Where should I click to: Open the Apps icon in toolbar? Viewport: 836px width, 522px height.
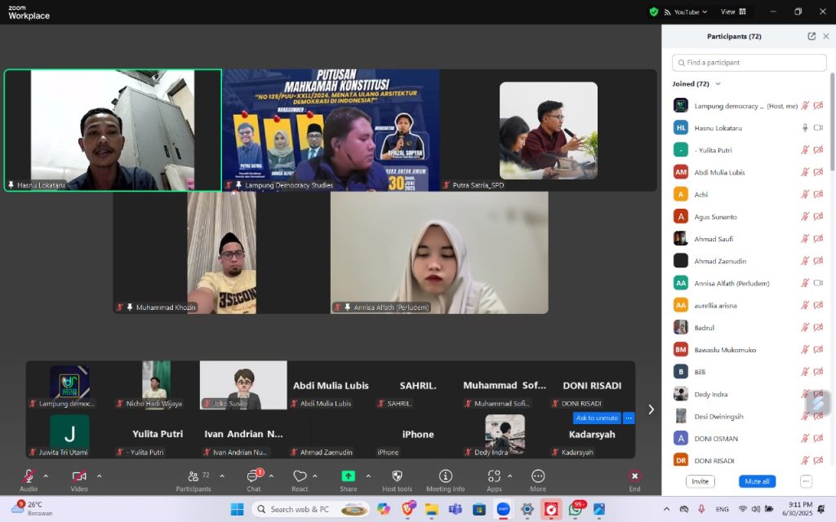pos(494,476)
